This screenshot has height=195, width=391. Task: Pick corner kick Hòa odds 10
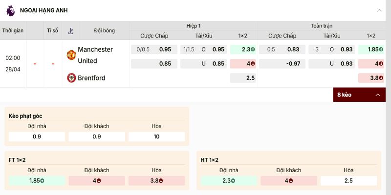[156, 136]
